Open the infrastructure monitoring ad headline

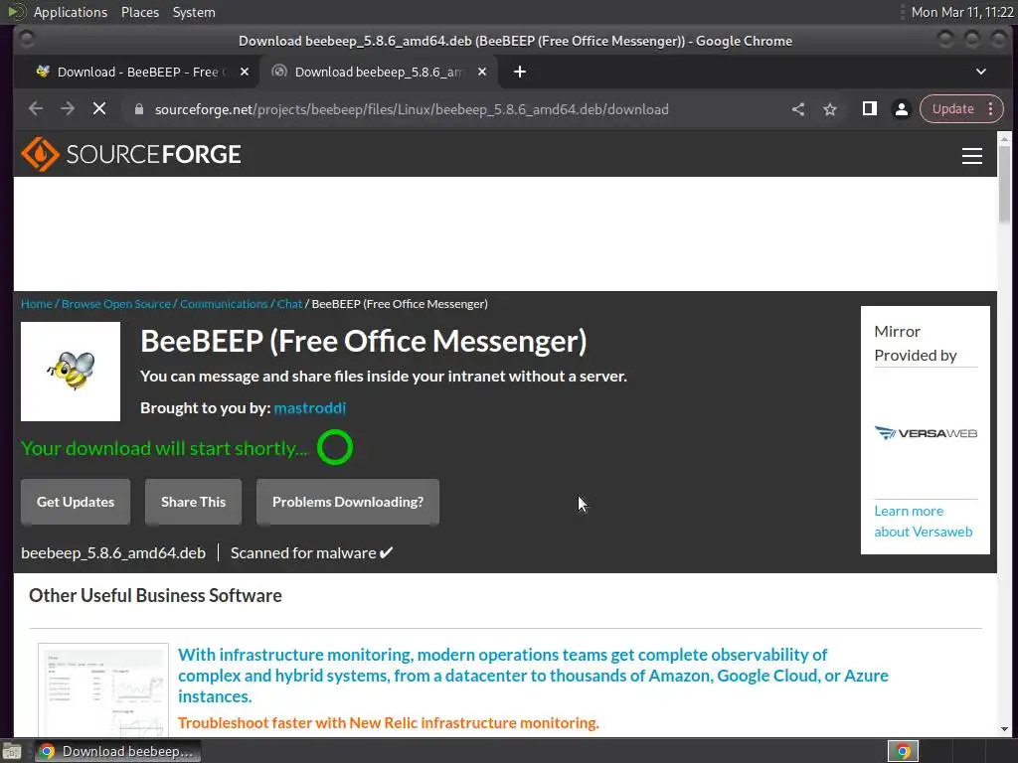533,676
